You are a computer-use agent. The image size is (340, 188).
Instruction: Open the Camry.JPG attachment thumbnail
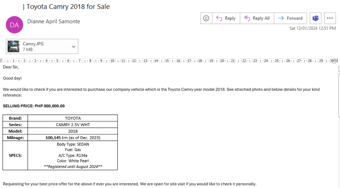coord(13,46)
